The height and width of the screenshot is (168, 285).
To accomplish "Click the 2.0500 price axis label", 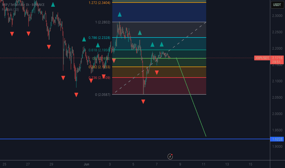I will 277,97.
